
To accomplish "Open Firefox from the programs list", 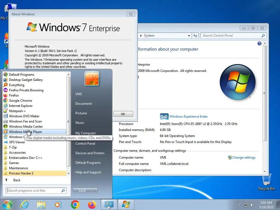I will pyautogui.click(x=35, y=95).
